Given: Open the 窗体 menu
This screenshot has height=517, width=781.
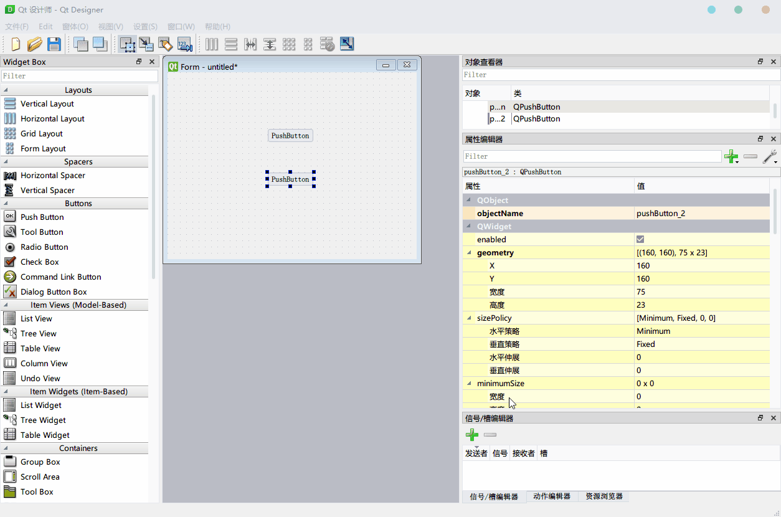Looking at the screenshot, I should tap(75, 26).
